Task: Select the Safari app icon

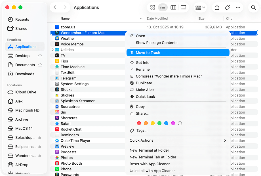Action: pyautogui.click(x=58, y=123)
